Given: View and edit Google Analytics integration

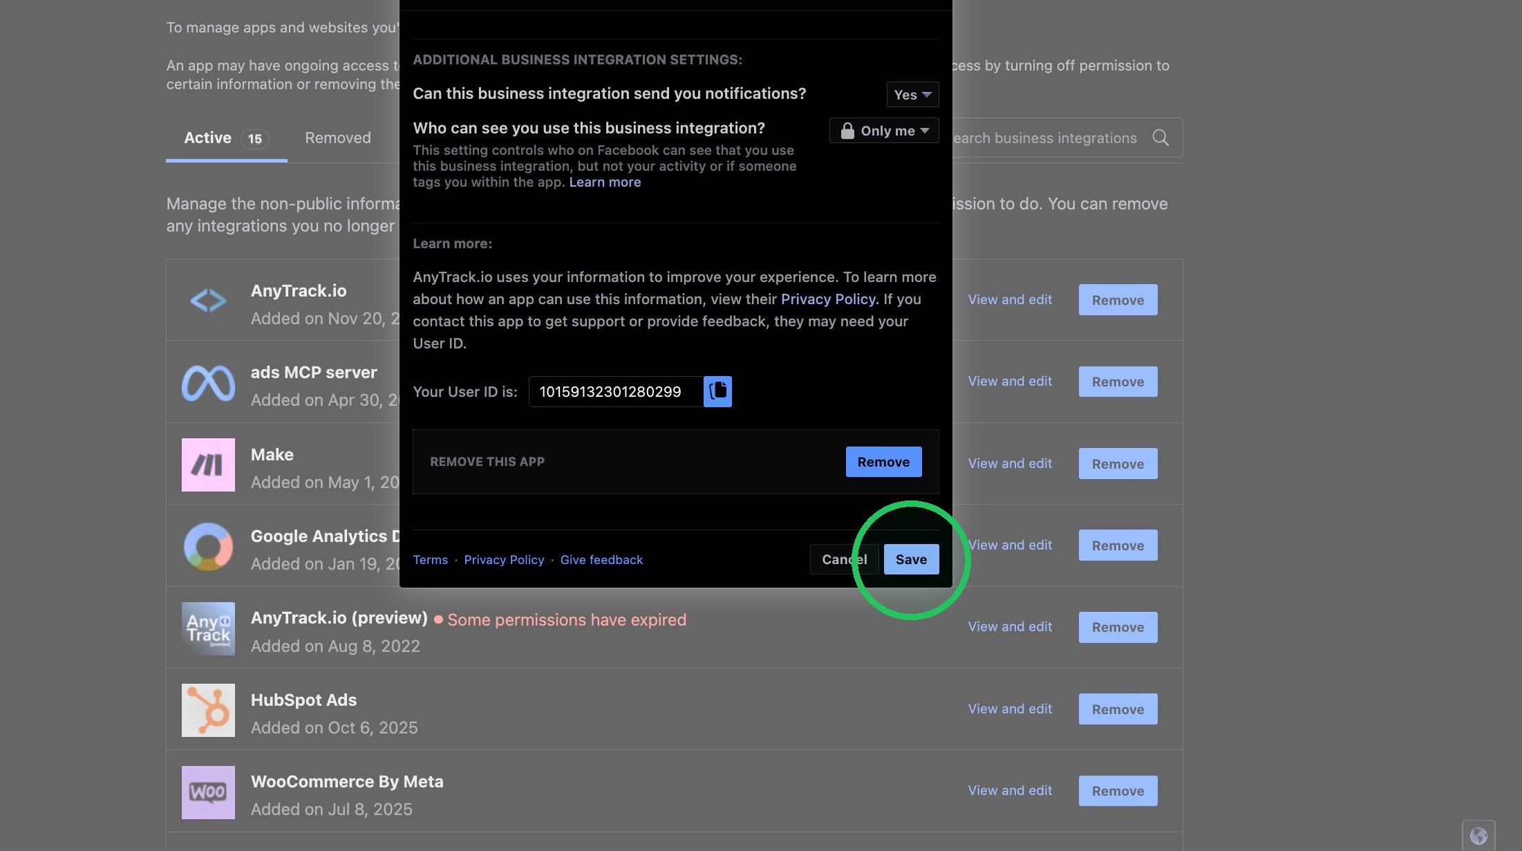Looking at the screenshot, I should (1010, 545).
